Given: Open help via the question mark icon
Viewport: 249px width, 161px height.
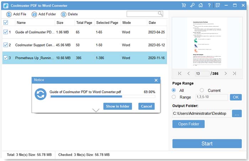Looking at the screenshot, I should pyautogui.click(x=209, y=5).
